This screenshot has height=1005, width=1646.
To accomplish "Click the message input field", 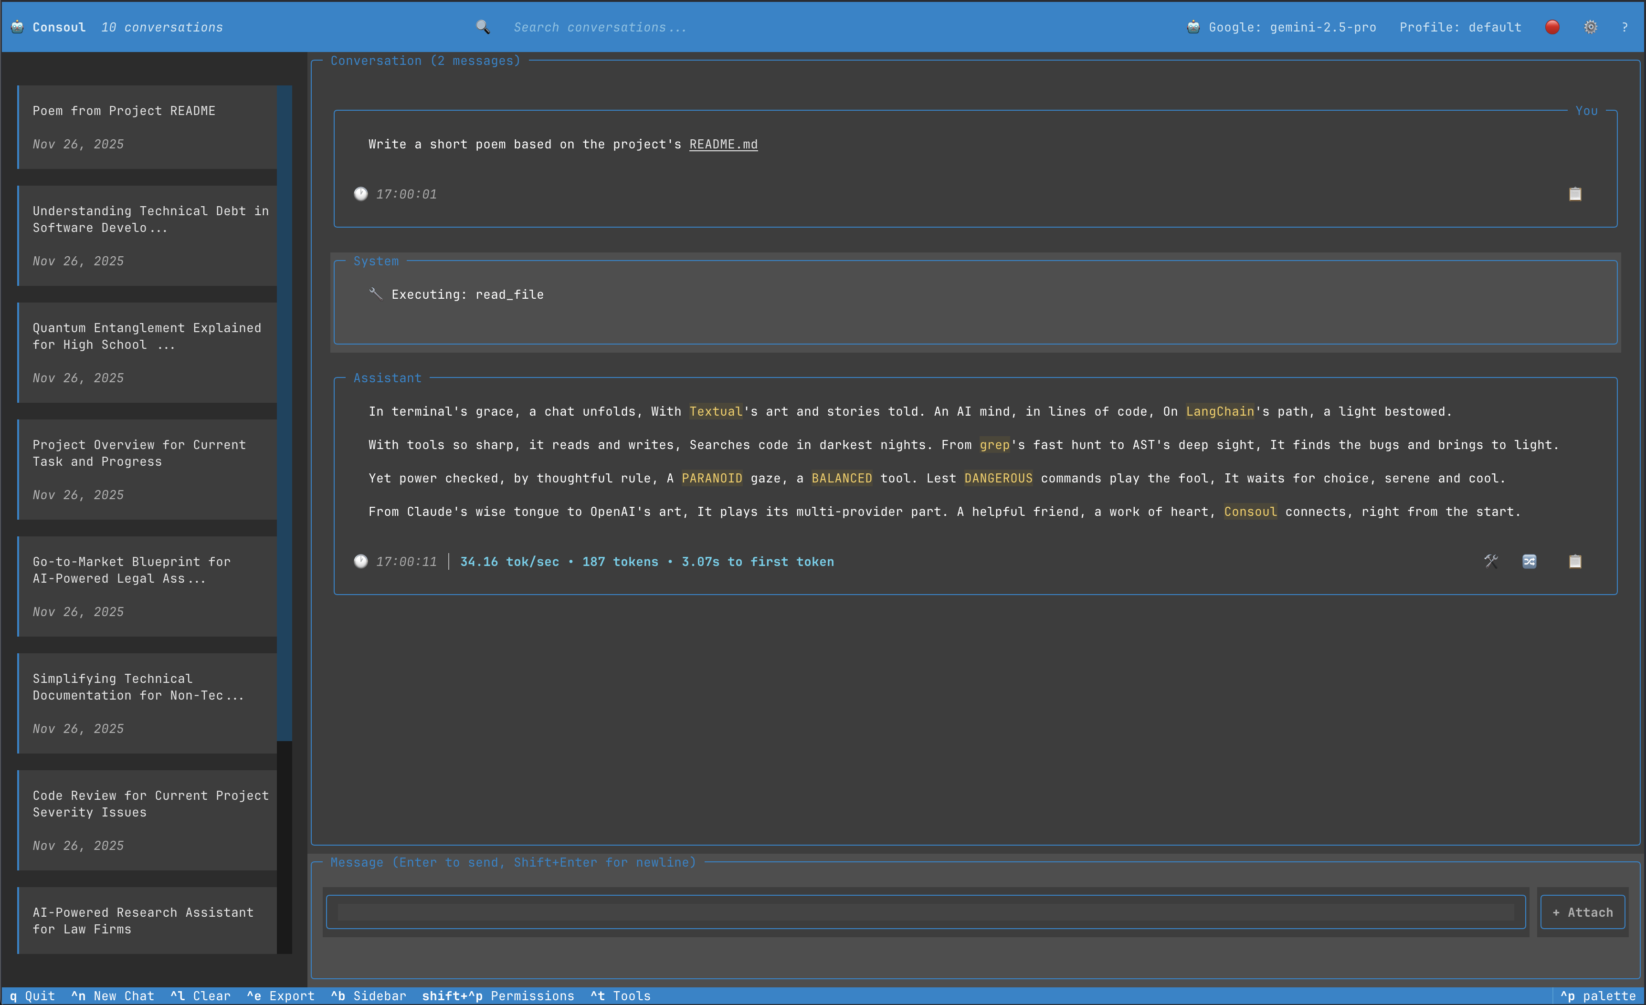I will pos(925,912).
